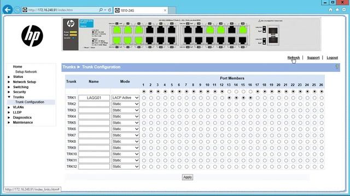Click the search magnifier in address bar
Image resolution: width=350 pixels, height=196 pixels.
(x=101, y=10)
